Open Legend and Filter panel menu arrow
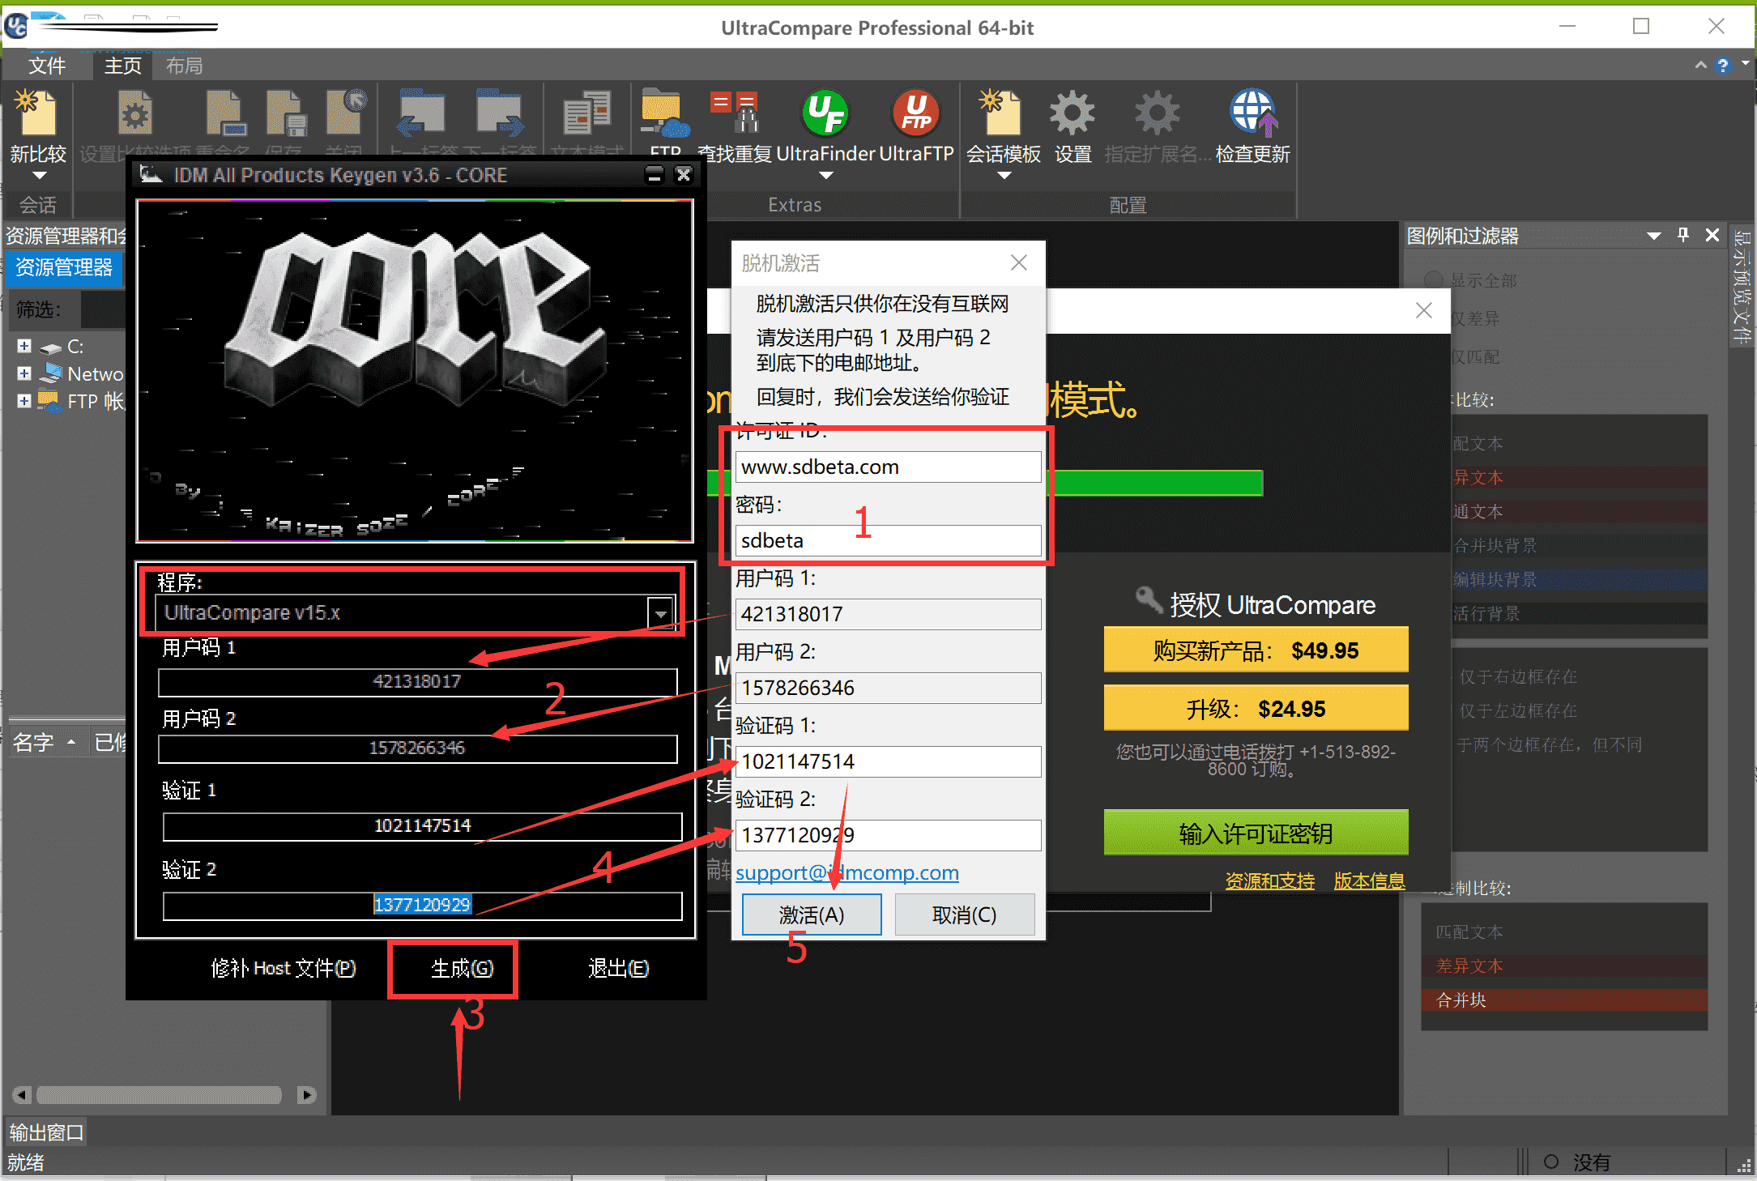 coord(1654,236)
